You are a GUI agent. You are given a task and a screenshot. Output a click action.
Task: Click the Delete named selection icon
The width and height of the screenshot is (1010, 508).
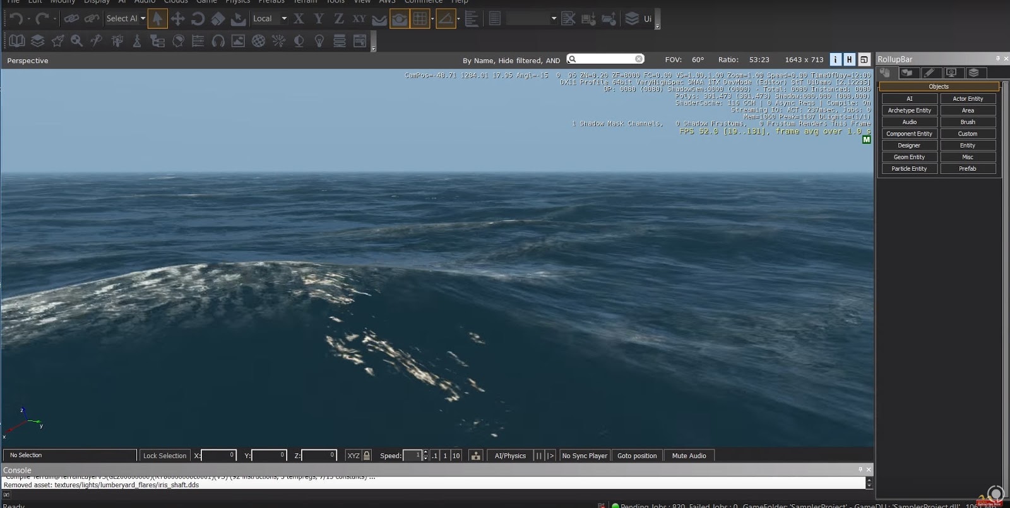(568, 19)
